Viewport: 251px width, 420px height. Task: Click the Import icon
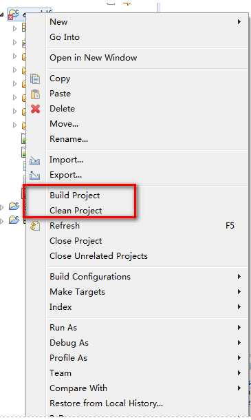[35, 160]
